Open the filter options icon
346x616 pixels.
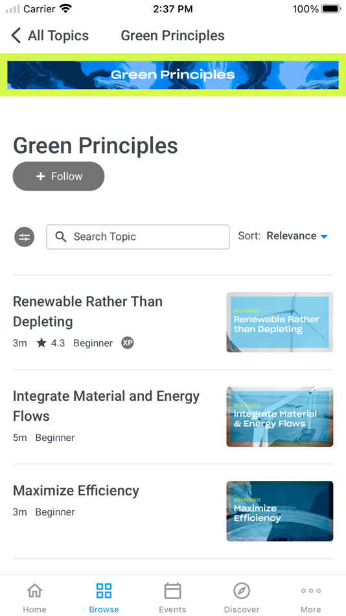25,237
